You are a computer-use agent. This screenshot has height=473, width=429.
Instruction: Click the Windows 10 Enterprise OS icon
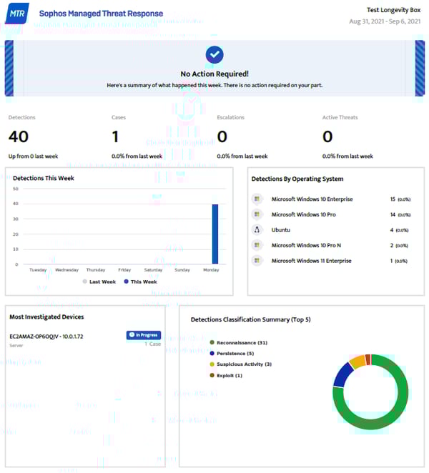(257, 199)
